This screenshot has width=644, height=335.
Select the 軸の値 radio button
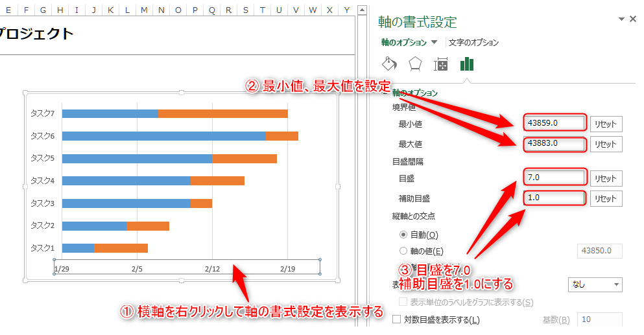(x=403, y=251)
